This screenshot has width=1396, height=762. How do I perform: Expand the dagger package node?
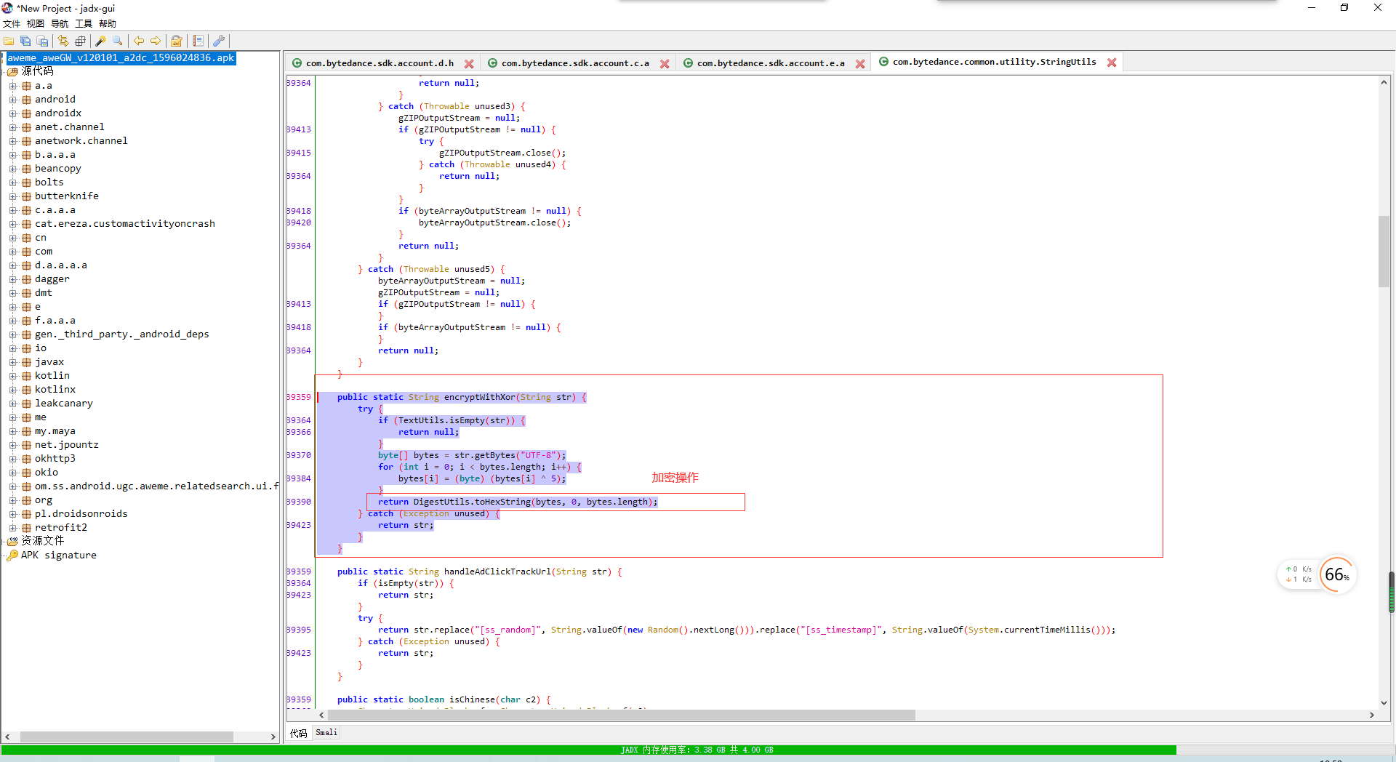click(x=13, y=279)
